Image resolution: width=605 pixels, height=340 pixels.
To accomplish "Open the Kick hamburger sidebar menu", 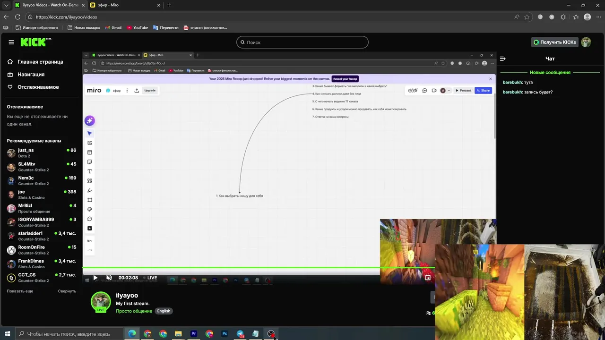I will tap(11, 42).
